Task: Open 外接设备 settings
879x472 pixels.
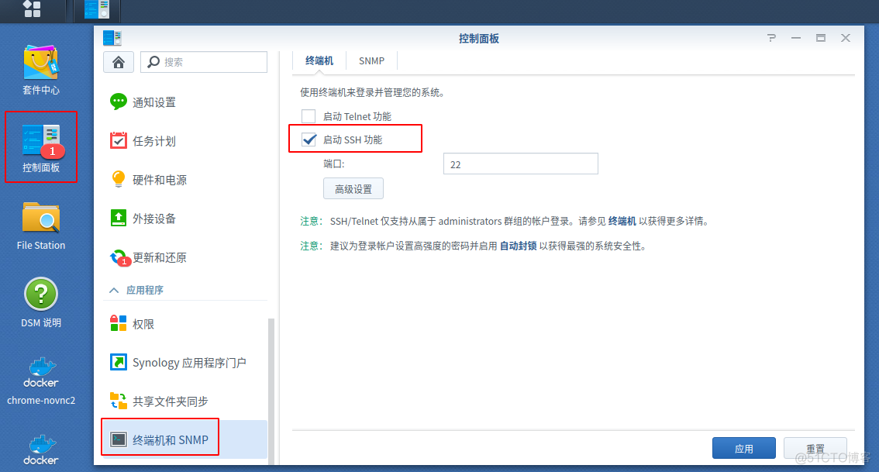Action: pyautogui.click(x=154, y=219)
